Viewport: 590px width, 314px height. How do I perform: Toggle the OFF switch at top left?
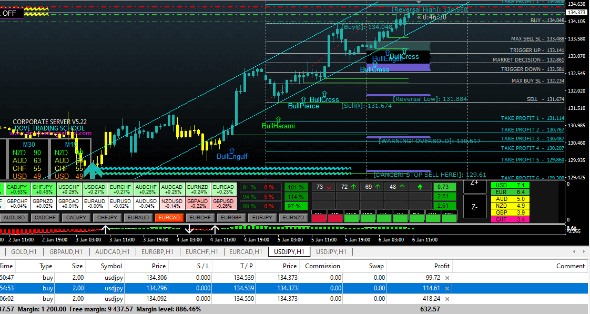coord(12,13)
